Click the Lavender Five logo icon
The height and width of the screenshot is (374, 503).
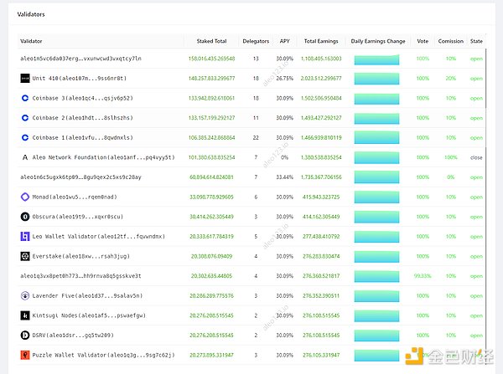coord(25,295)
